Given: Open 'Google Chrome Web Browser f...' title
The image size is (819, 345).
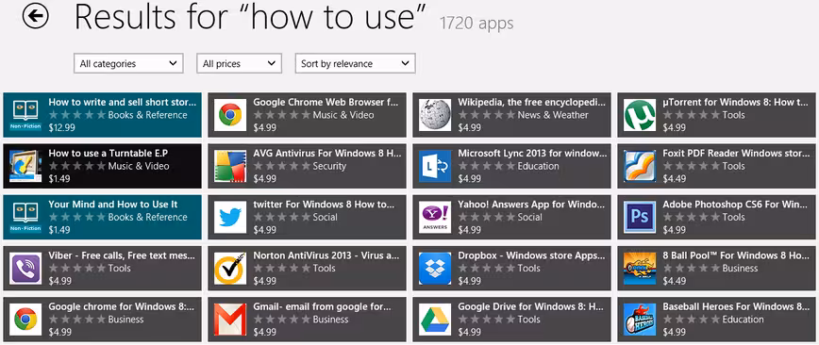Looking at the screenshot, I should click(326, 103).
